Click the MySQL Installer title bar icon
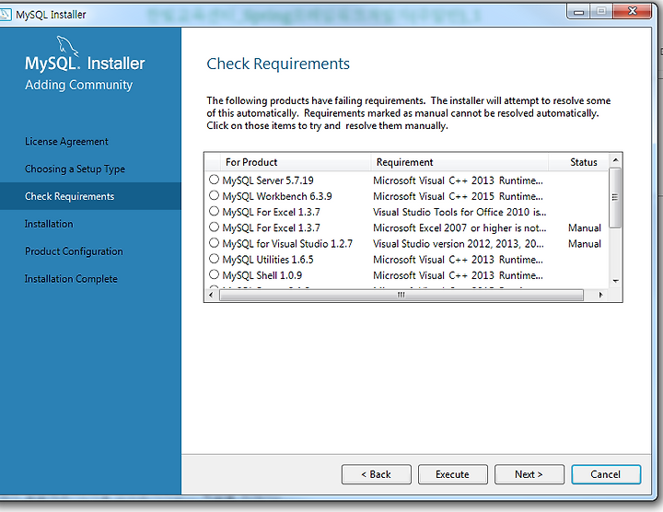The height and width of the screenshot is (512, 663). point(6,15)
